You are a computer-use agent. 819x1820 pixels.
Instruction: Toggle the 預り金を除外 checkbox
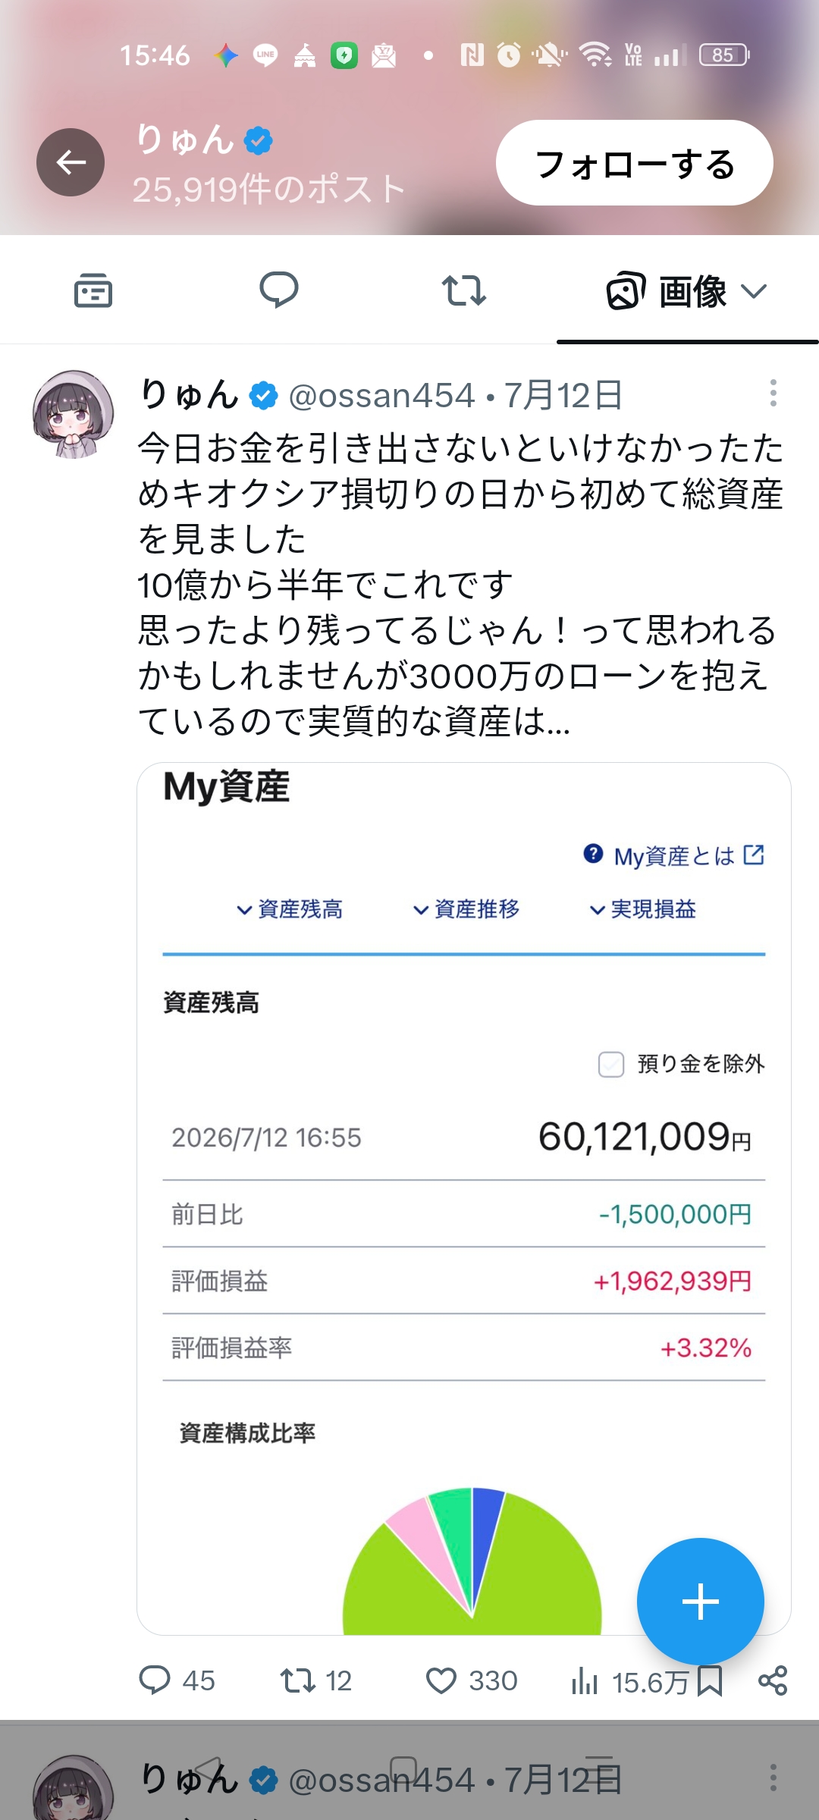[611, 1064]
